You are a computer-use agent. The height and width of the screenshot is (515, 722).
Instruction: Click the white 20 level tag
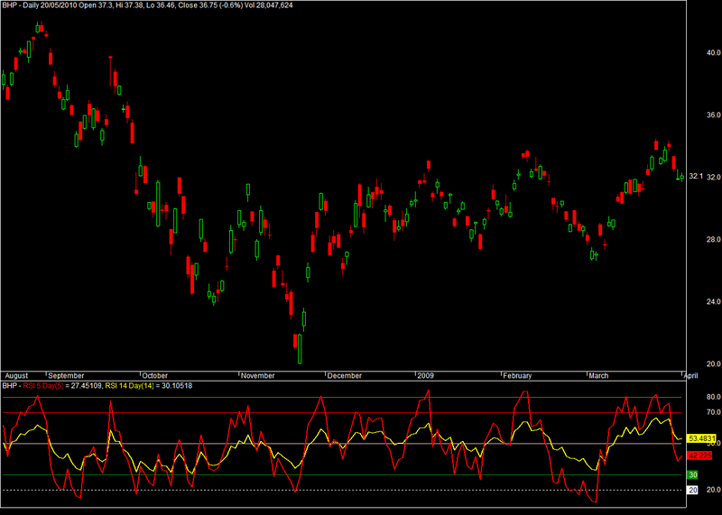[x=692, y=490]
